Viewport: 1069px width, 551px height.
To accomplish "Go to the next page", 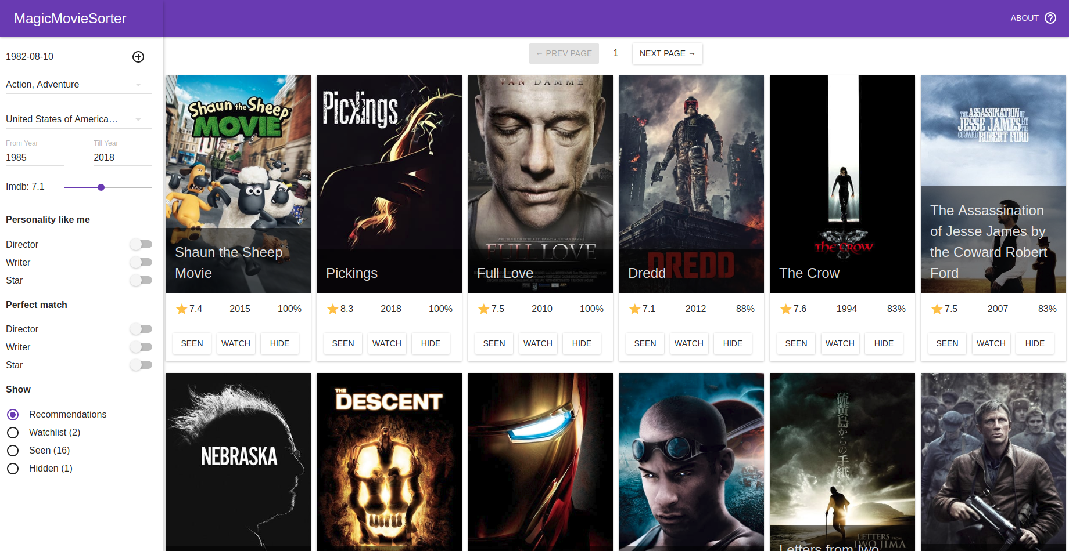I will [668, 53].
